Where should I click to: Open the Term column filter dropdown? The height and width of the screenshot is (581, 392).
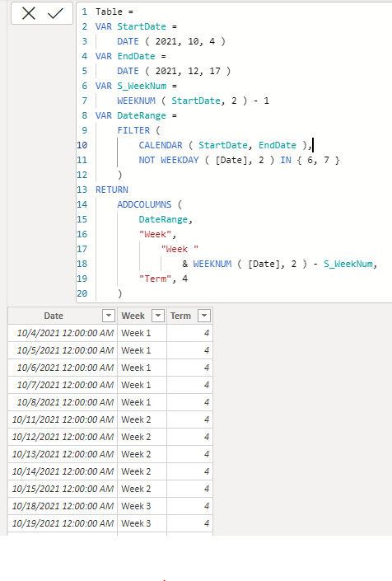[x=204, y=316]
